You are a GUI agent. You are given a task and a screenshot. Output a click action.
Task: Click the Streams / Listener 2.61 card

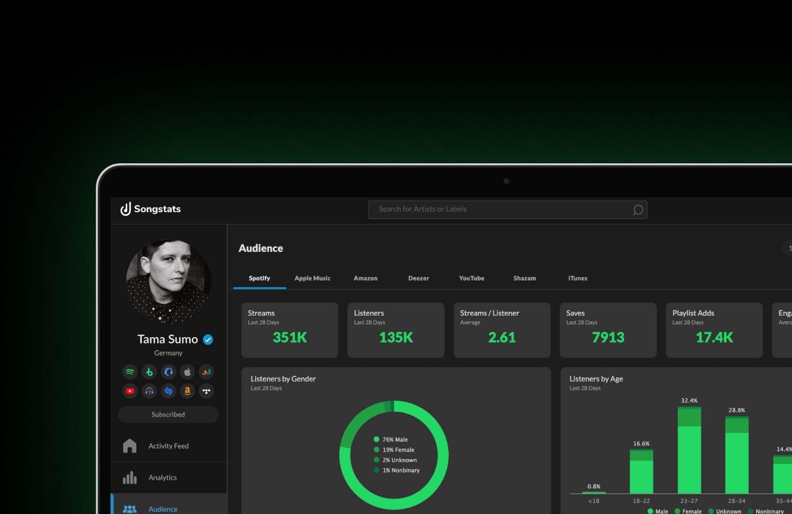click(x=502, y=330)
